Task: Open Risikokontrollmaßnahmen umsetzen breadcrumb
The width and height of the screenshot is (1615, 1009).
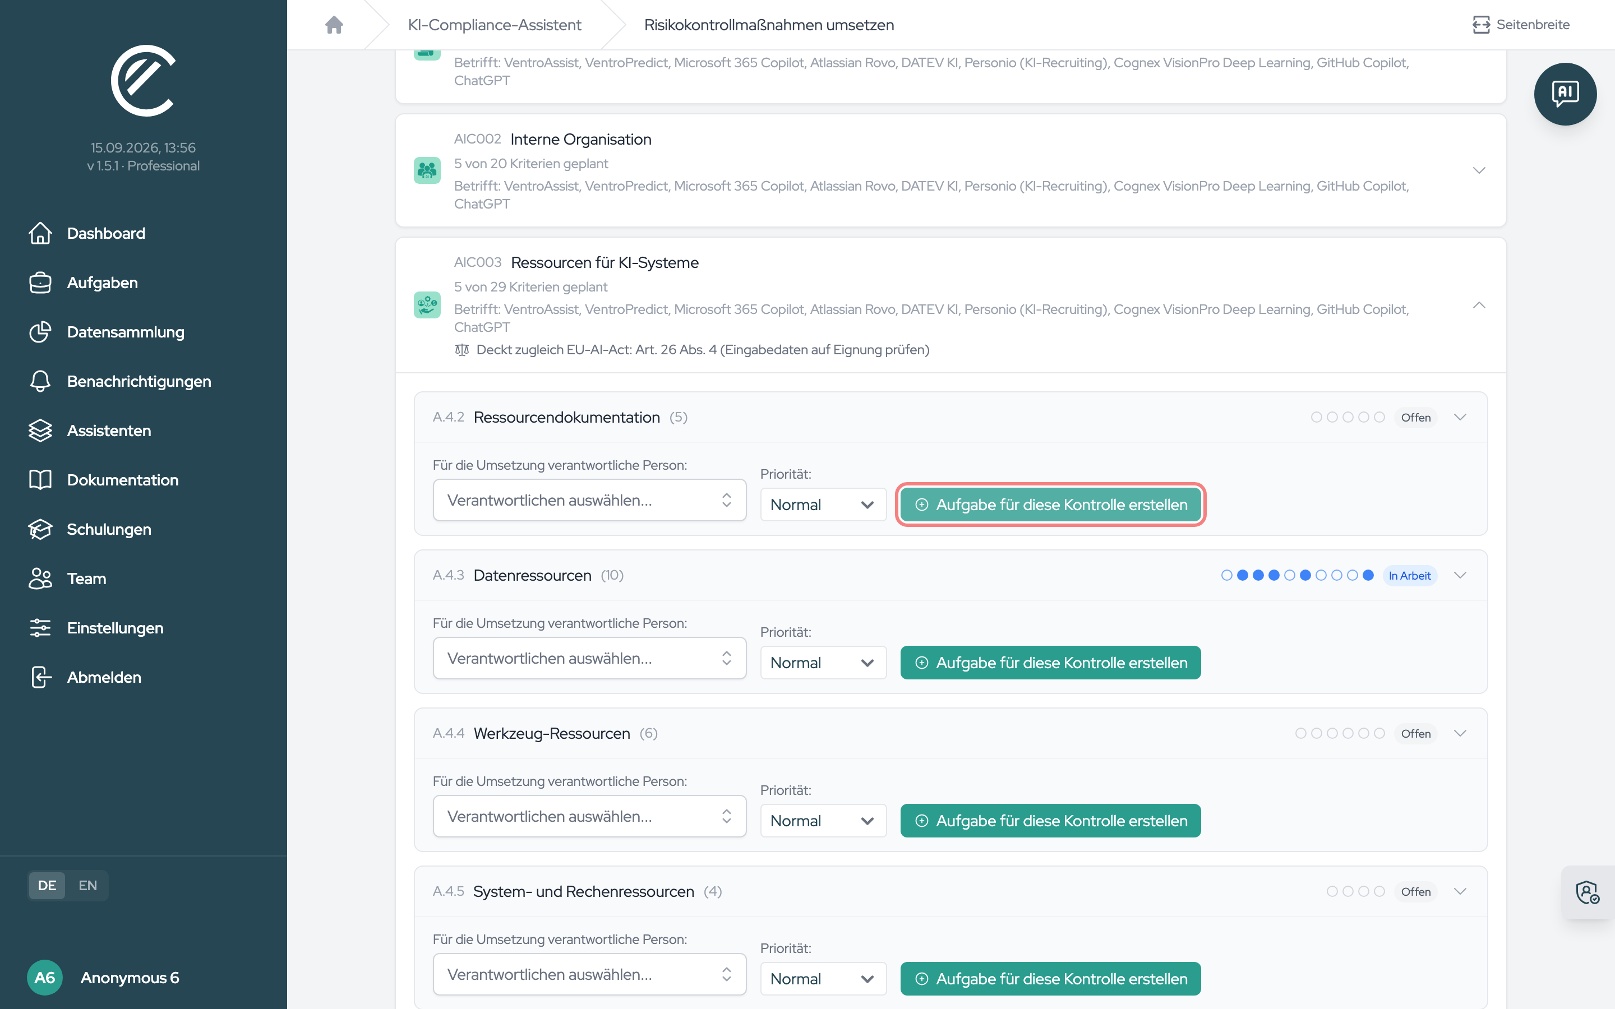Action: [769, 25]
